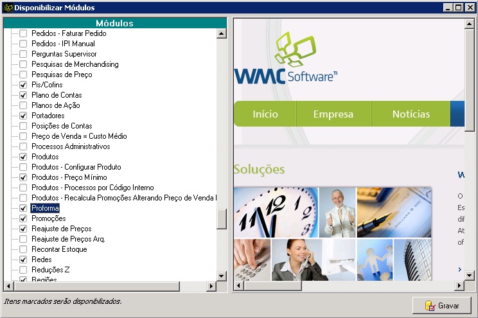
Task: Click web panel scroll-up arrow
Action: pyautogui.click(x=470, y=22)
